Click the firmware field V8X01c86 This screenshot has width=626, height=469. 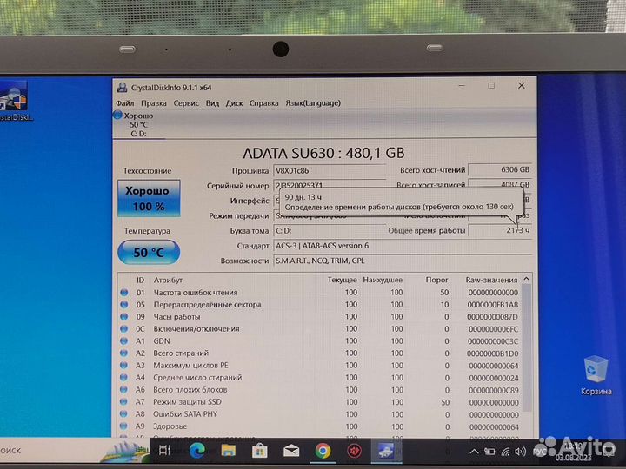(x=330, y=171)
